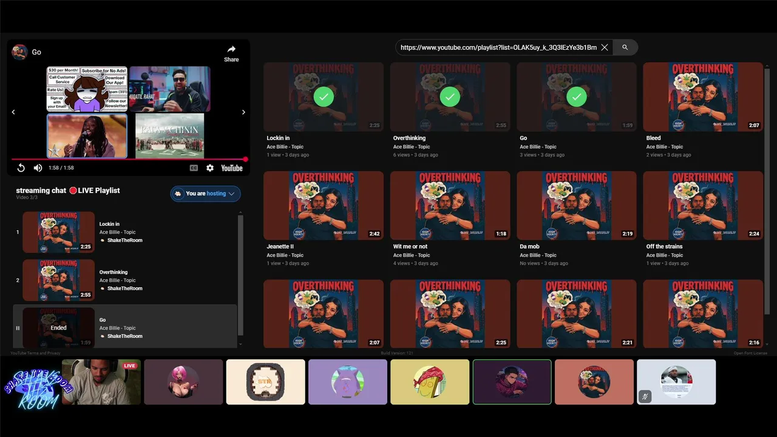Image resolution: width=777 pixels, height=437 pixels.
Task: Open the You are hosting dropdown
Action: point(206,194)
